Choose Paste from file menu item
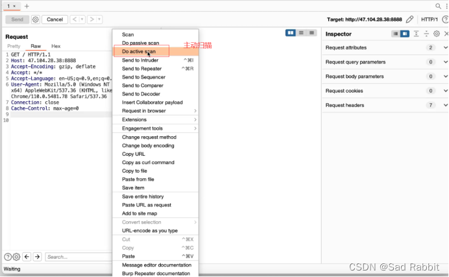 156,180
